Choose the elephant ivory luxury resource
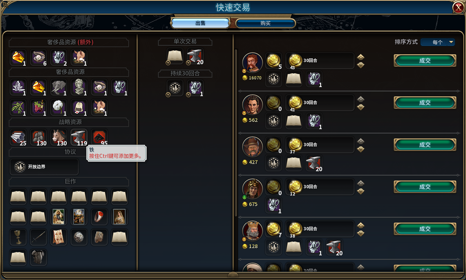Screen dimensions: 466x280 59,87
